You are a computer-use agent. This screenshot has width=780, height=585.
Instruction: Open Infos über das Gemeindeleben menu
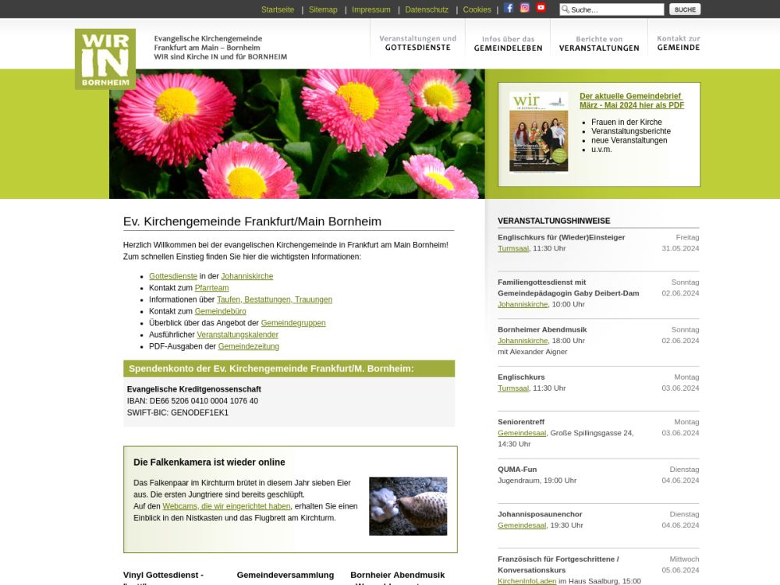[508, 43]
